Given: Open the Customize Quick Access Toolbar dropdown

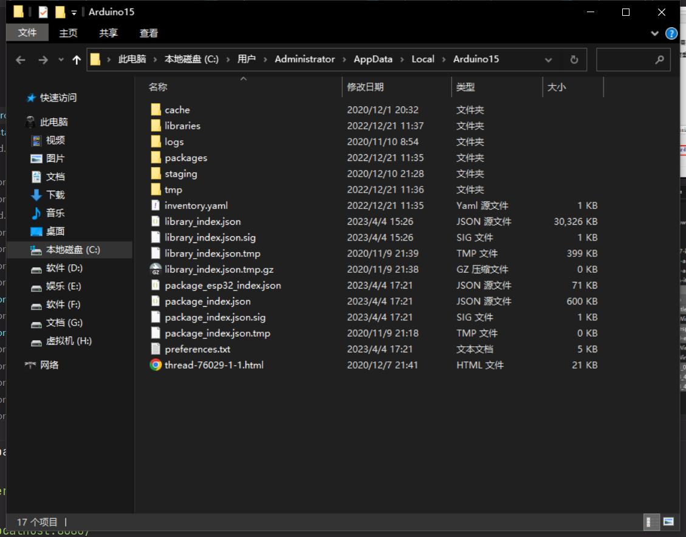Looking at the screenshot, I should (74, 13).
